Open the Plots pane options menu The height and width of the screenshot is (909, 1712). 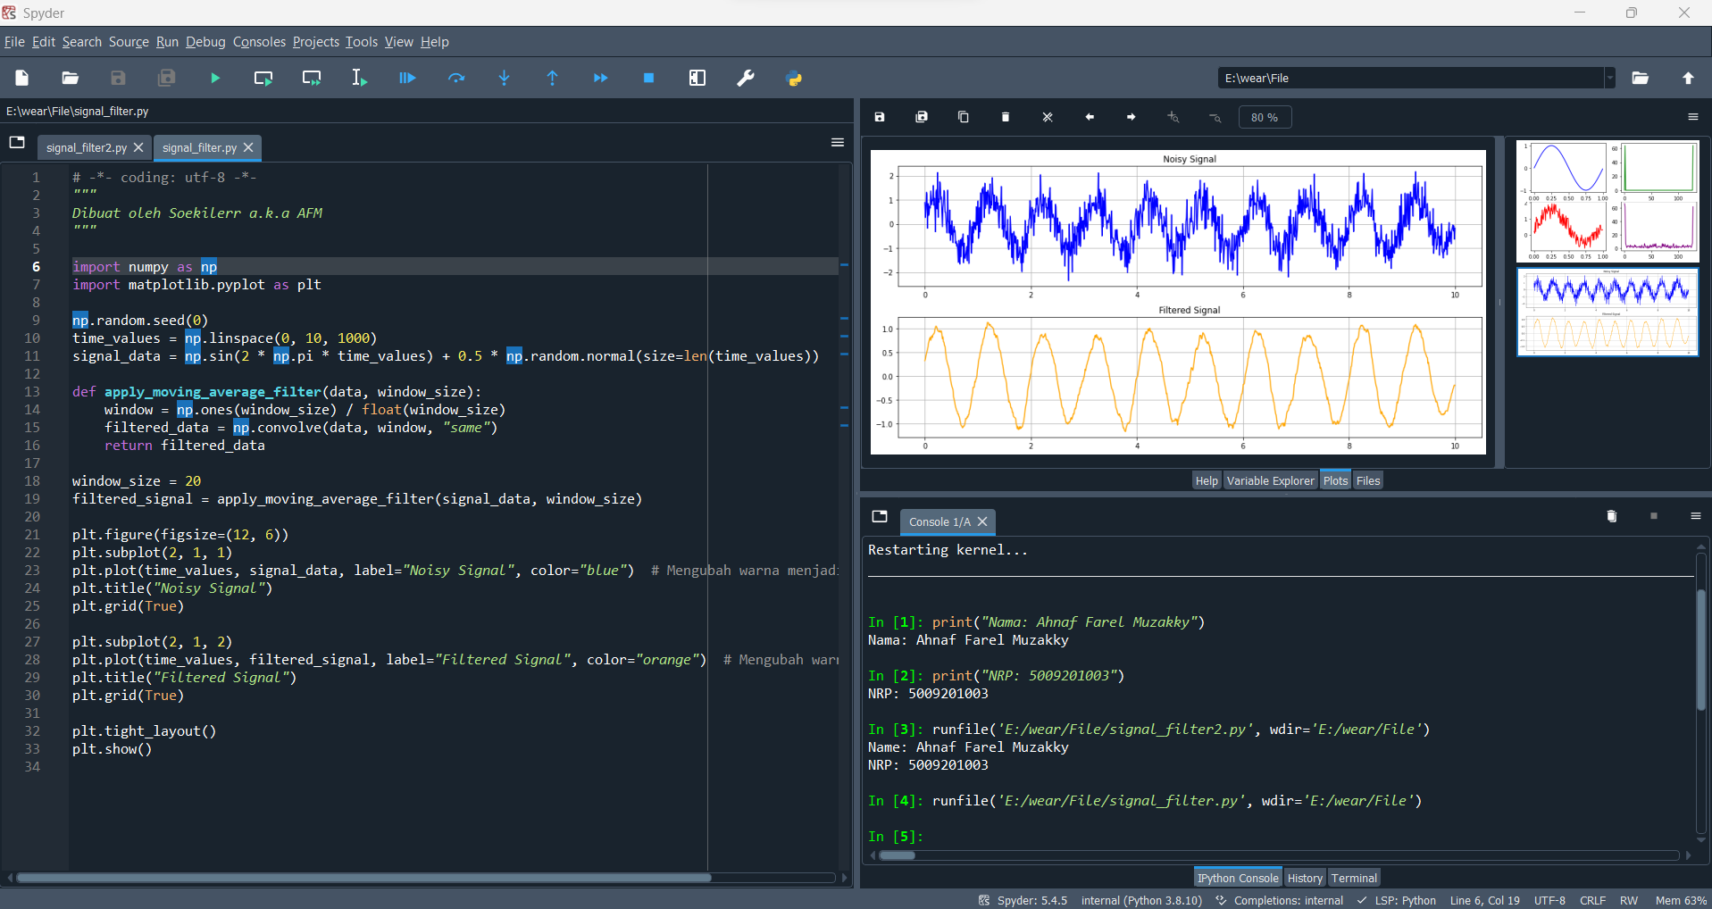(x=1692, y=117)
